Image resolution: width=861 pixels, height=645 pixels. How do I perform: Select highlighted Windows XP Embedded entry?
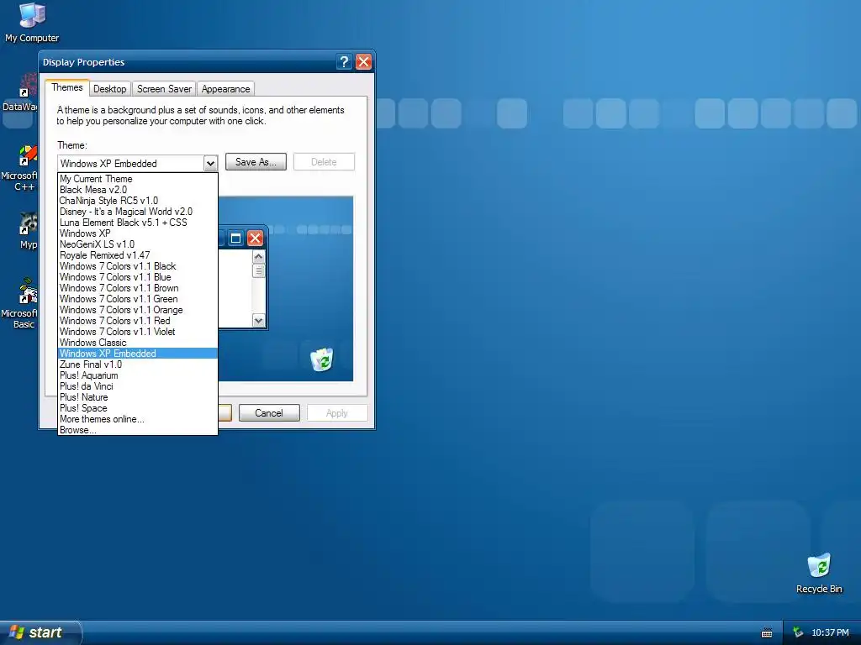pyautogui.click(x=138, y=354)
